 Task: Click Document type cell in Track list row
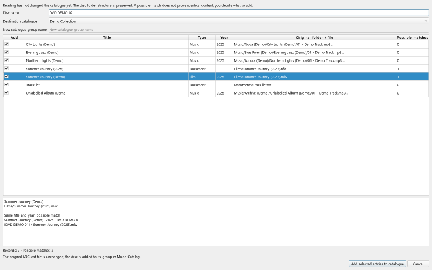202,85
